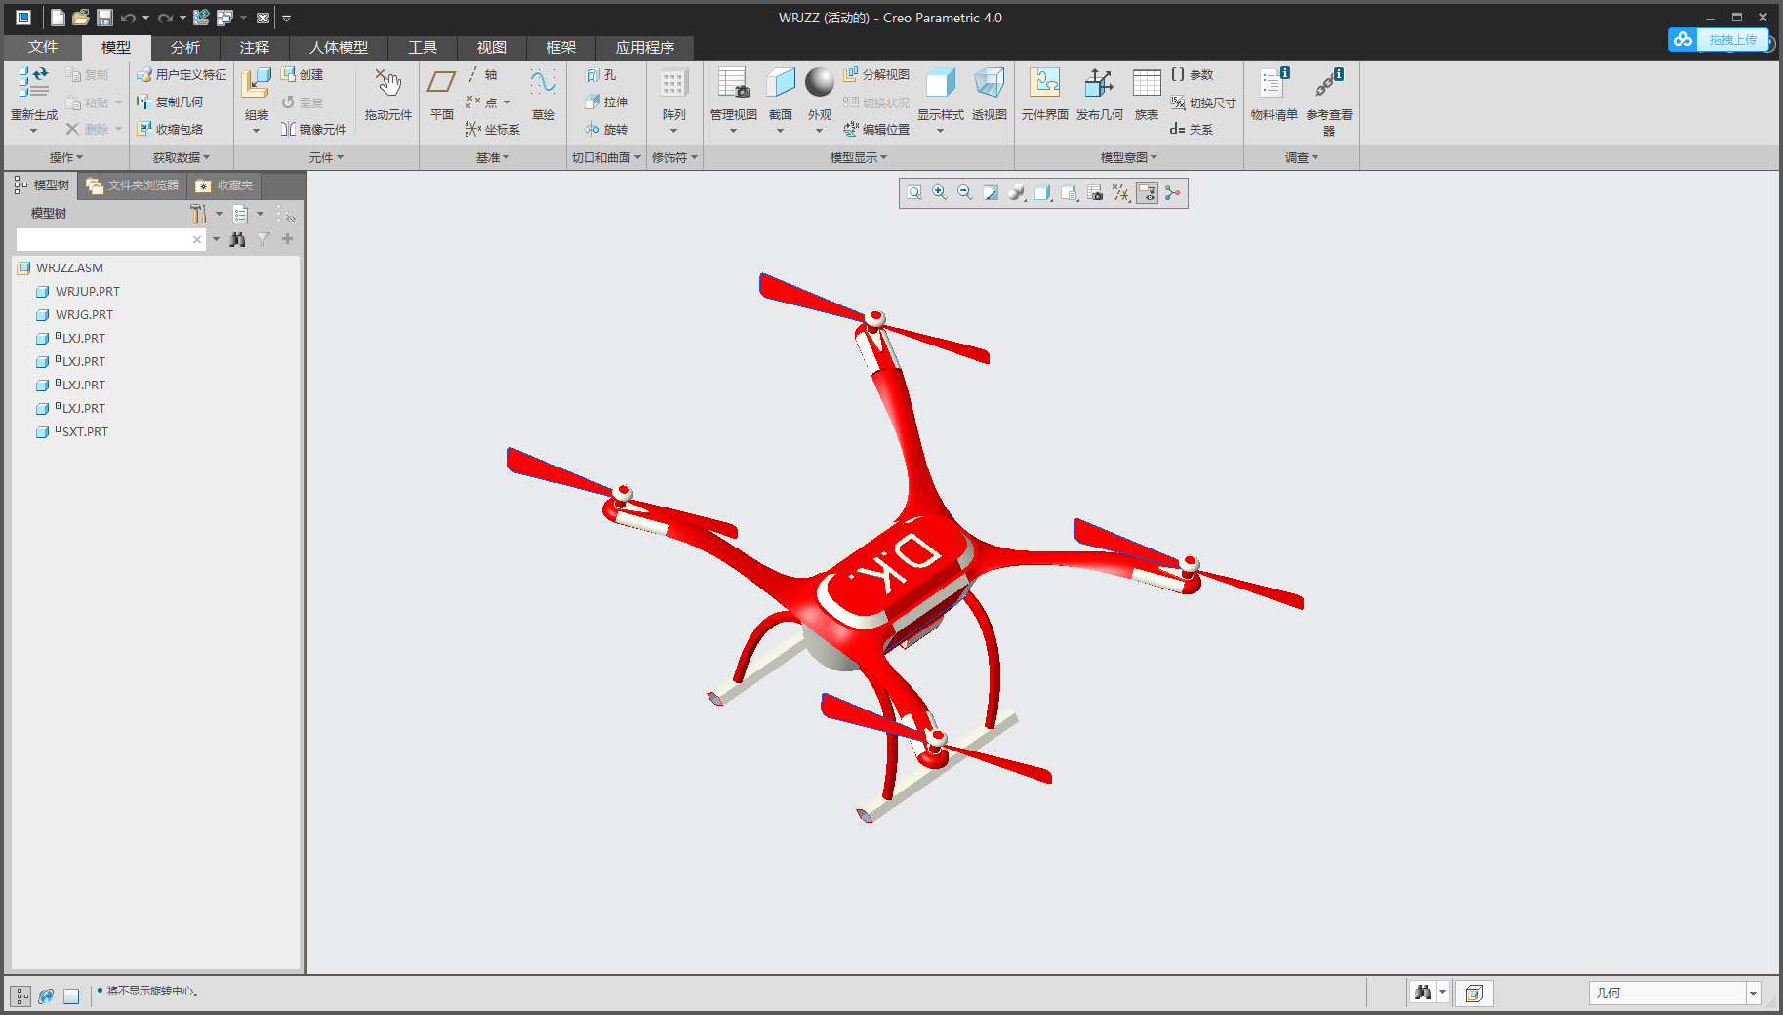Open datum display filters in graphics toolbar
The width and height of the screenshot is (1783, 1015).
[1121, 193]
